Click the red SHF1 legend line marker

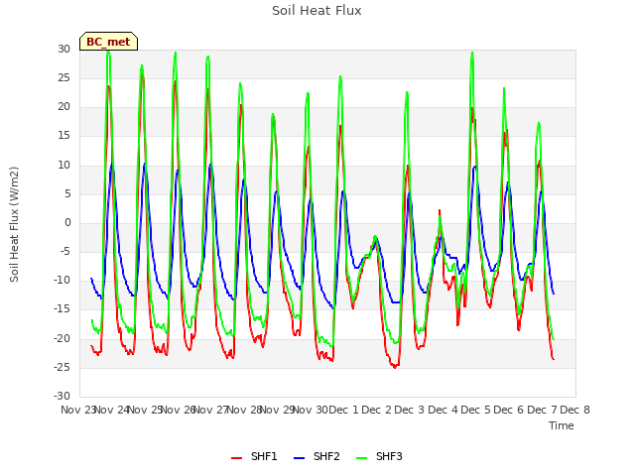236,458
